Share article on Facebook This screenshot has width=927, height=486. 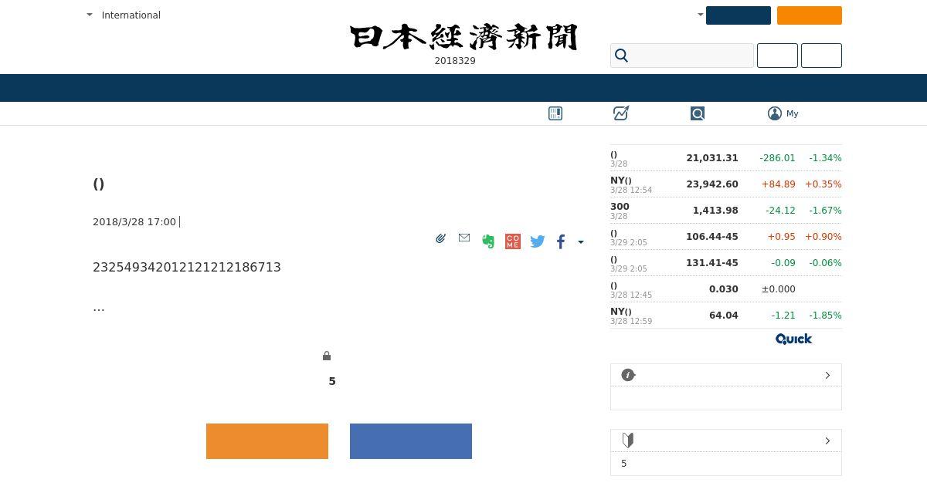pos(561,241)
